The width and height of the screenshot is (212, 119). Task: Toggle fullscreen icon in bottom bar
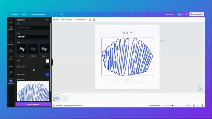[198, 105]
